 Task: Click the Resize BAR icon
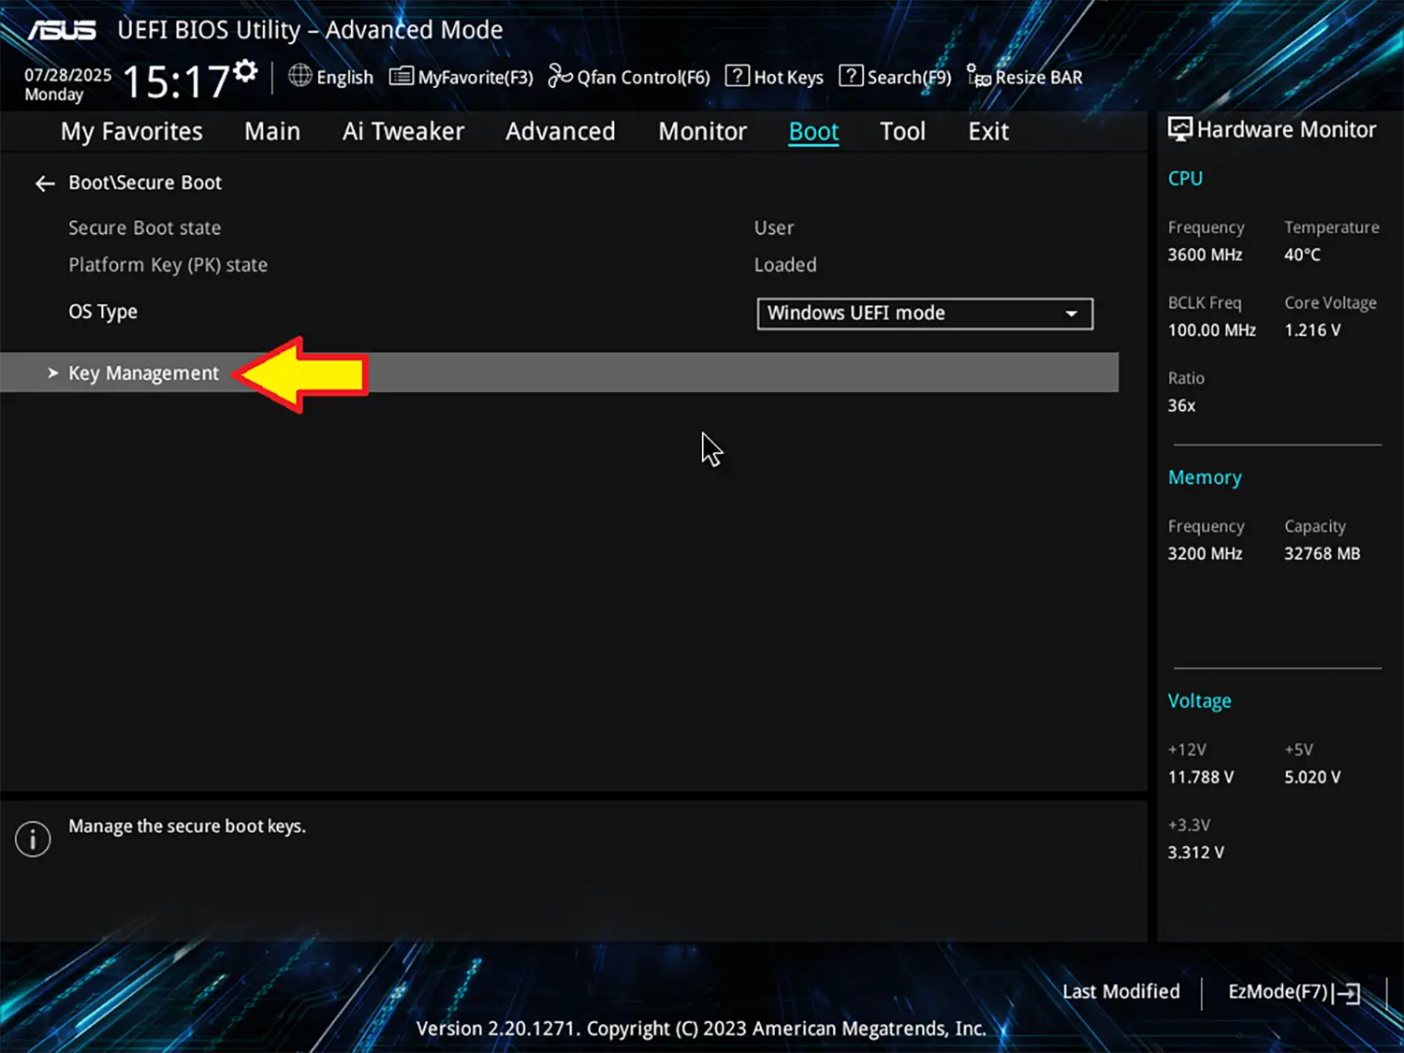tap(978, 76)
